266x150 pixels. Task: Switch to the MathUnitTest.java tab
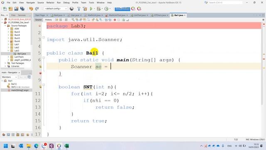click(x=117, y=15)
